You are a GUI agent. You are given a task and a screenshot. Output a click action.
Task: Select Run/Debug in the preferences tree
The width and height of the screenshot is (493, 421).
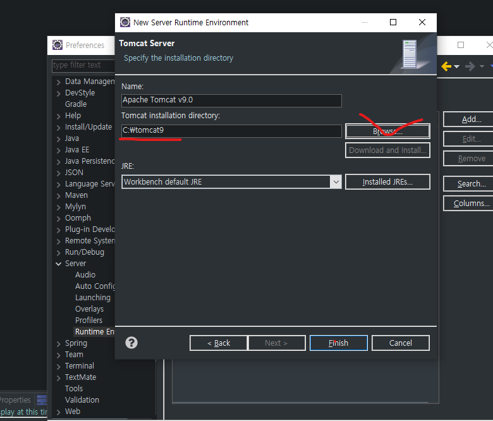[85, 252]
